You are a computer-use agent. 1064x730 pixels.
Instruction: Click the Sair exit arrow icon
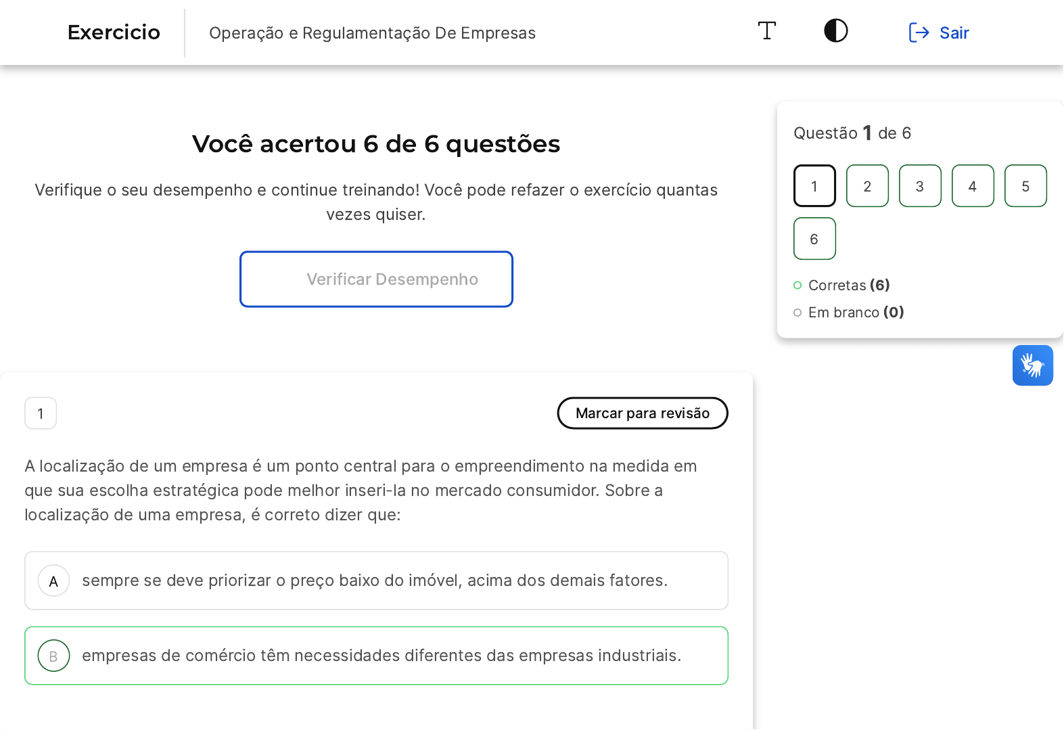[919, 32]
